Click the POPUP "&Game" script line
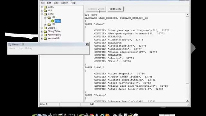Image resolution: width=206 pixels, height=116 pixels. click(95, 24)
